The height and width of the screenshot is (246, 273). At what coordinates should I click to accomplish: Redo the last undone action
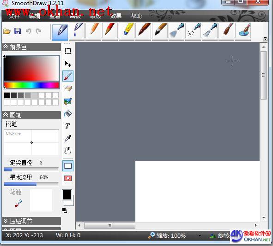coord(38,31)
